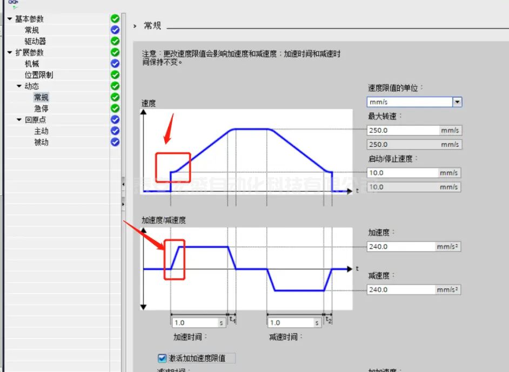
Task: Toggle the 激活加加速度限值 checkbox
Action: pyautogui.click(x=162, y=358)
